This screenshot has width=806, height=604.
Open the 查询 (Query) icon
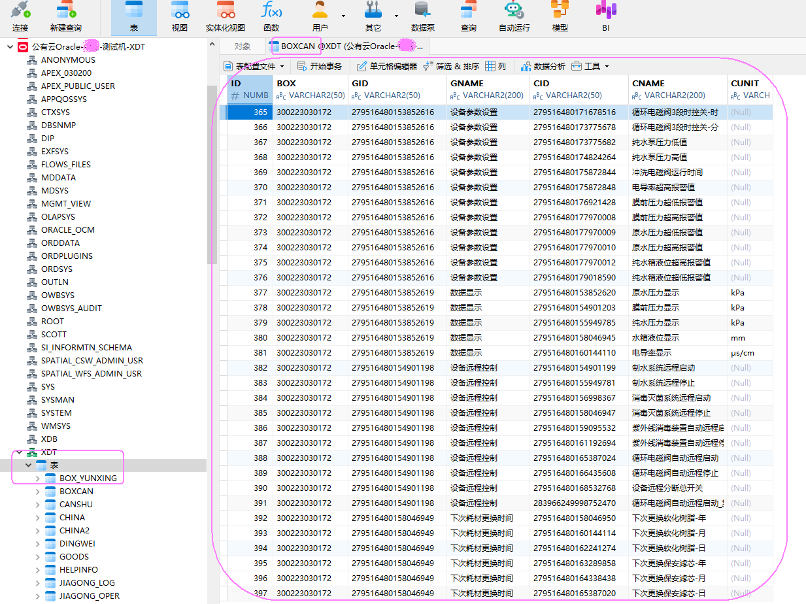point(468,16)
